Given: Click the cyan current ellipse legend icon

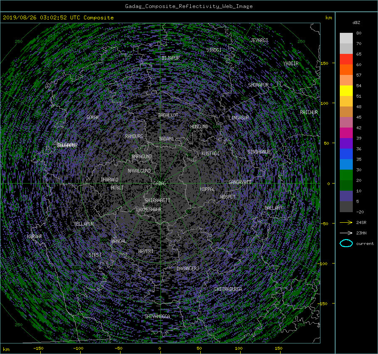Looking at the screenshot, I should pos(346,243).
